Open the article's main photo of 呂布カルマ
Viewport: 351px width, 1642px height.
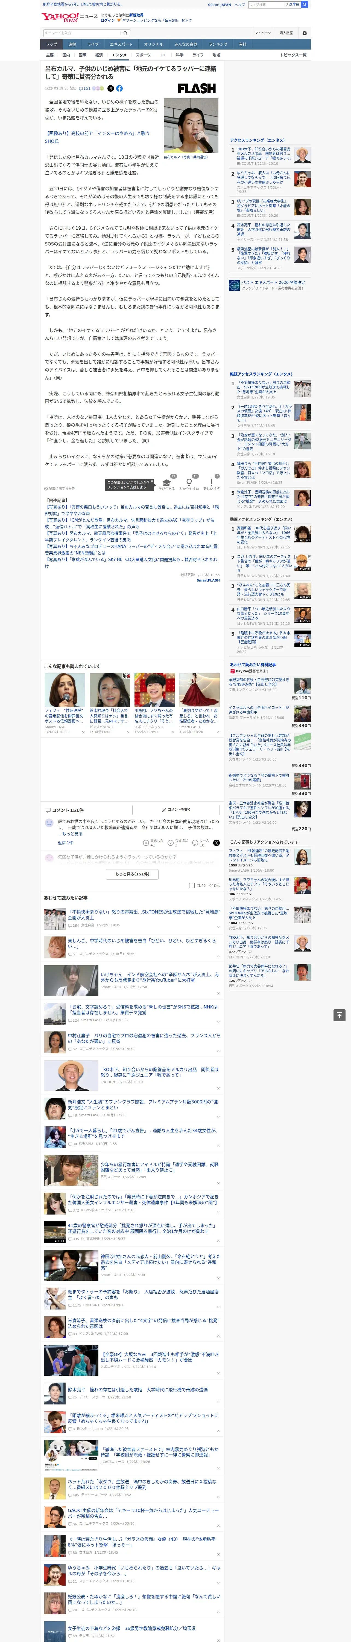coord(191,126)
